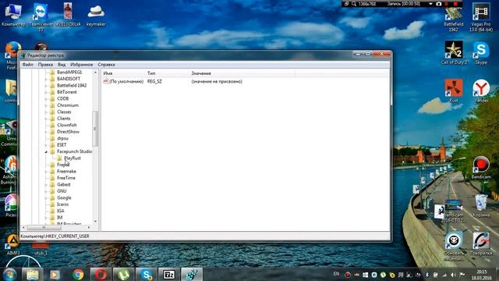Open media player taskbar icon
This screenshot has width=499, height=281.
coord(55,274)
